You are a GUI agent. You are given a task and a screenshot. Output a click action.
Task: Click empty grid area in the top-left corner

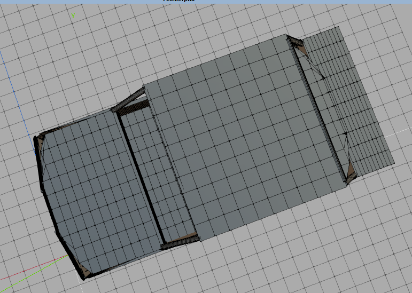tap(32, 27)
